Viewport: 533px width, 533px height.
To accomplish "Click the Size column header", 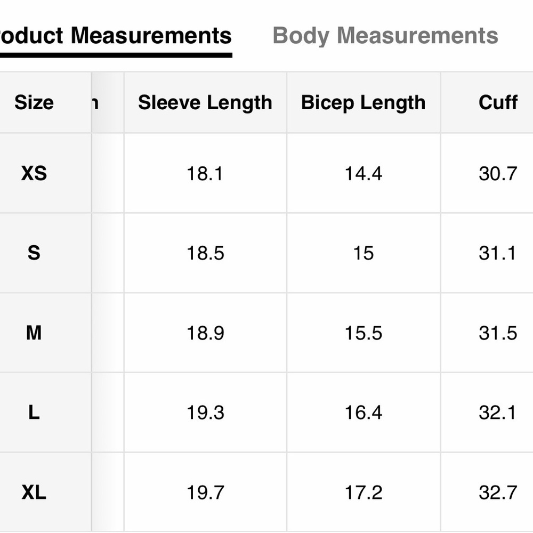I will [x=34, y=102].
